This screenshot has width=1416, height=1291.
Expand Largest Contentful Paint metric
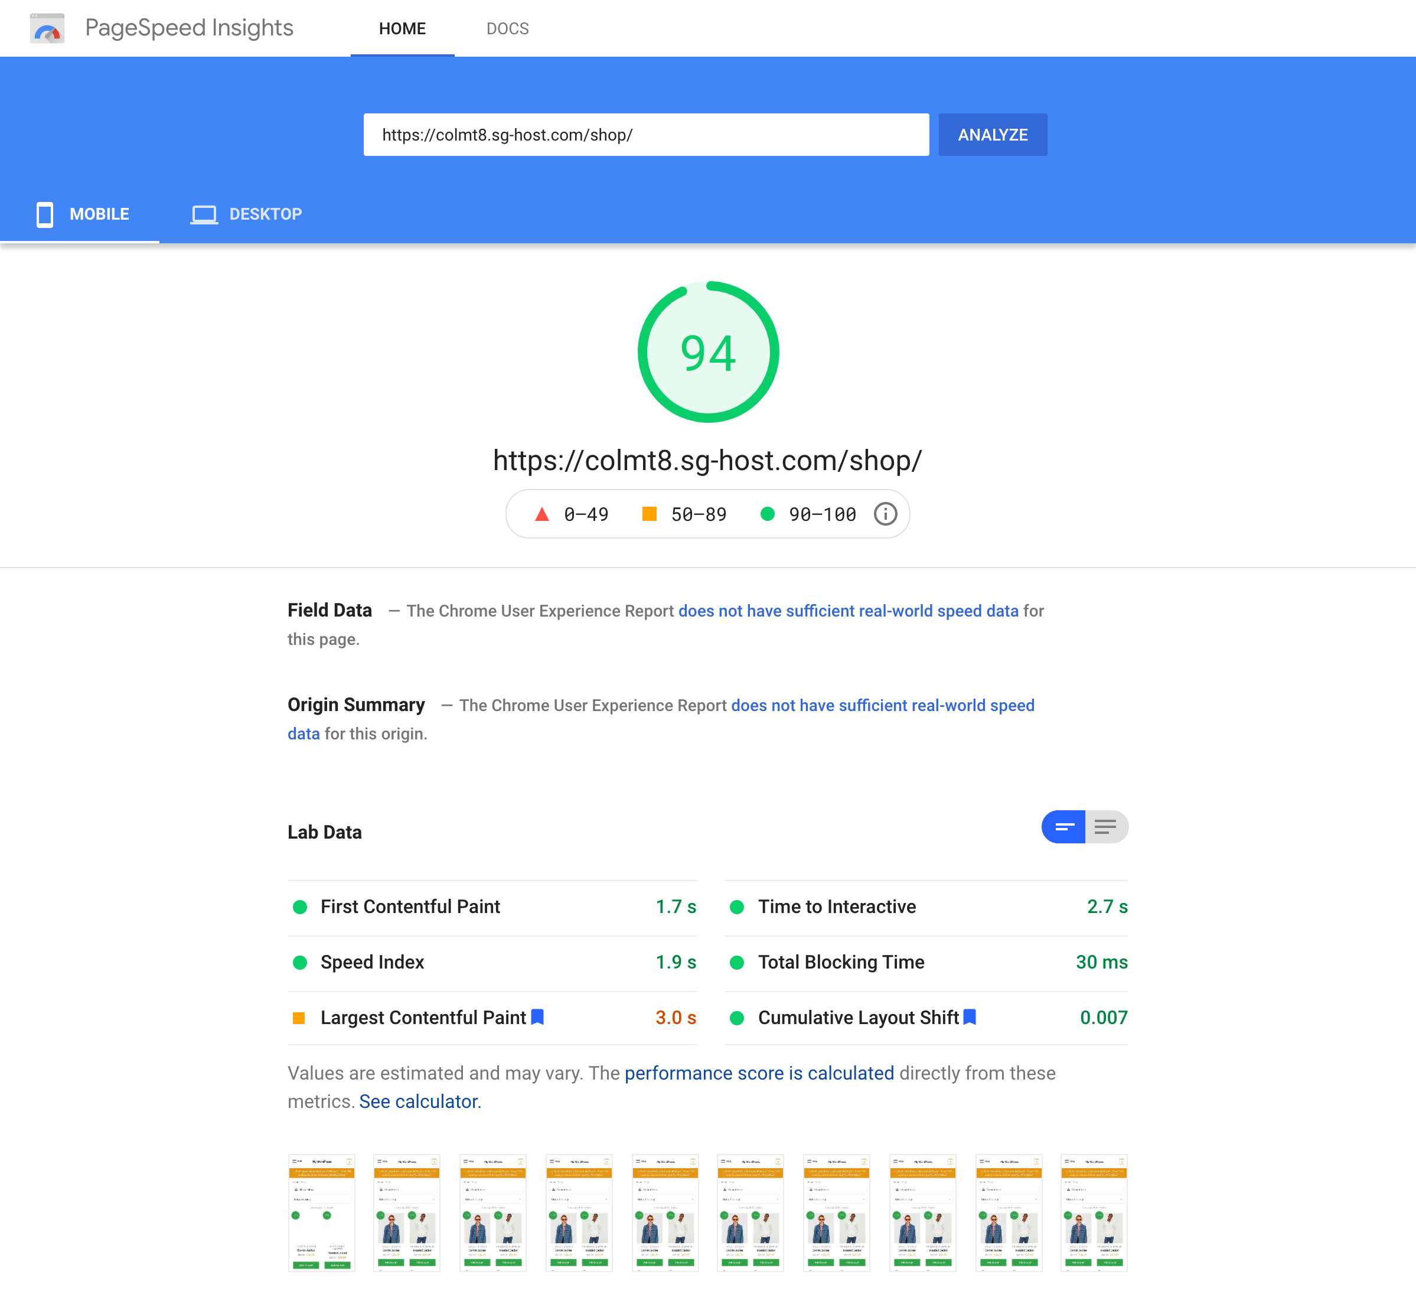click(492, 1018)
